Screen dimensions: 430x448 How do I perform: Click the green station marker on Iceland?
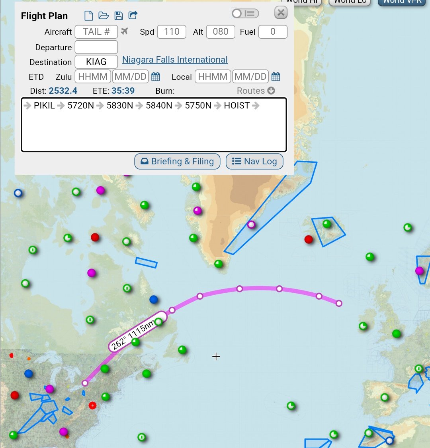tap(327, 224)
